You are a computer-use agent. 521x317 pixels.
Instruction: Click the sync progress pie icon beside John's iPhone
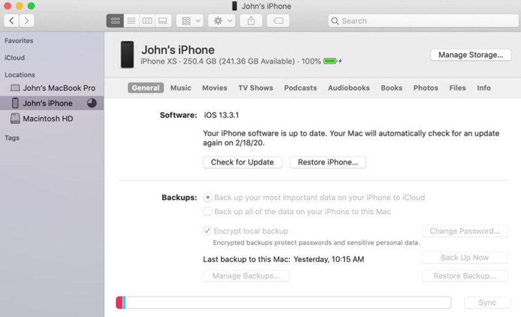[x=92, y=103]
